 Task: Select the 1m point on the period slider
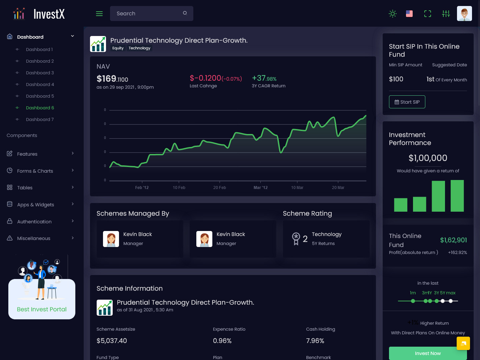pos(413,301)
